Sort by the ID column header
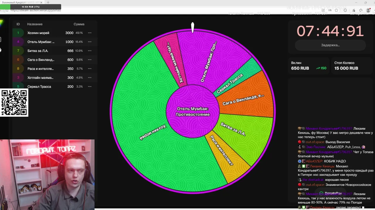This screenshot has width=375, height=210. click(x=18, y=24)
